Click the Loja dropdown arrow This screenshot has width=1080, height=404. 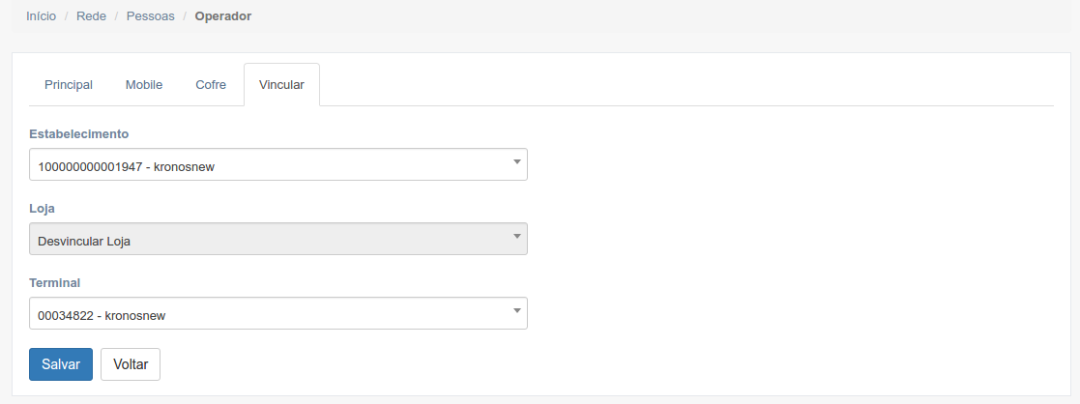point(516,236)
